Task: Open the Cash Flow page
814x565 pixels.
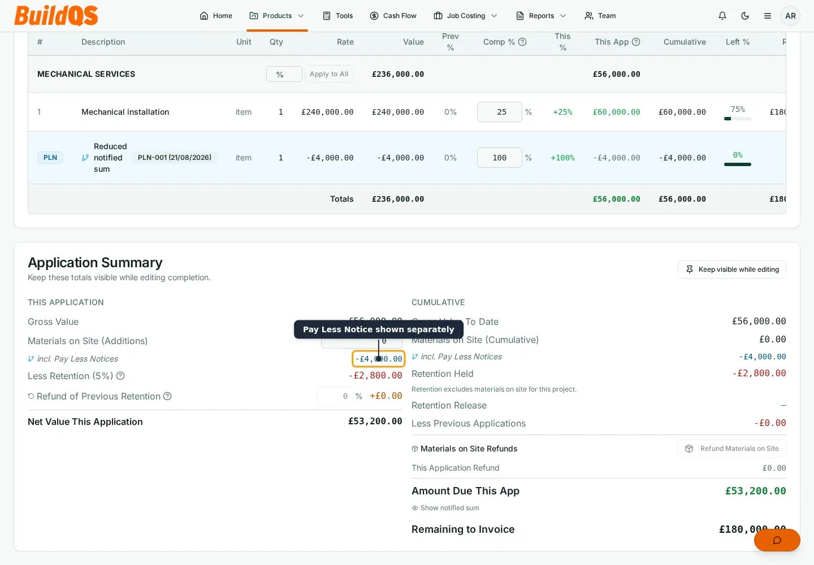Action: pos(393,16)
